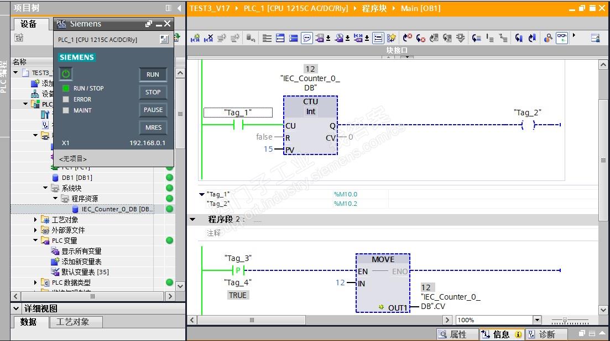Collapse the project tree with the arrow

[x=179, y=8]
